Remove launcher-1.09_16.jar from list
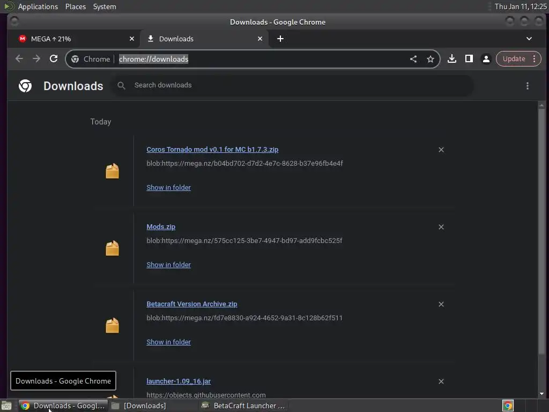This screenshot has height=412, width=549. pos(441,381)
